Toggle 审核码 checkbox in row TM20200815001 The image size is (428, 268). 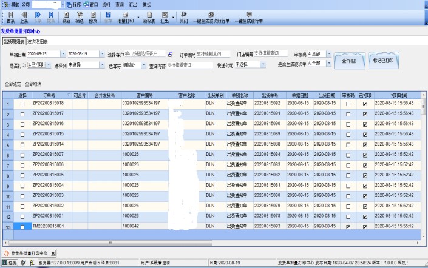[x=348, y=227]
